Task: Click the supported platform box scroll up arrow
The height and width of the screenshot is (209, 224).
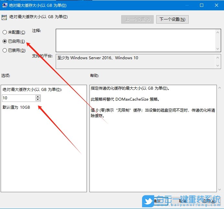Action: (218, 58)
